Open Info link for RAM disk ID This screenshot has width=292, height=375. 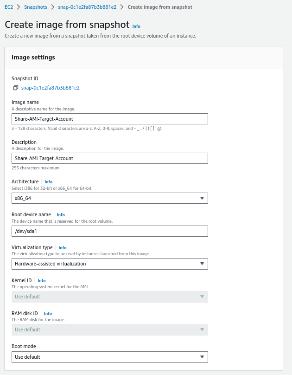click(48, 314)
